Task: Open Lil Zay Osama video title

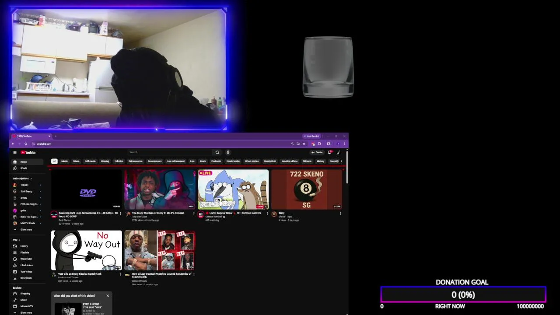Action: pos(162,275)
